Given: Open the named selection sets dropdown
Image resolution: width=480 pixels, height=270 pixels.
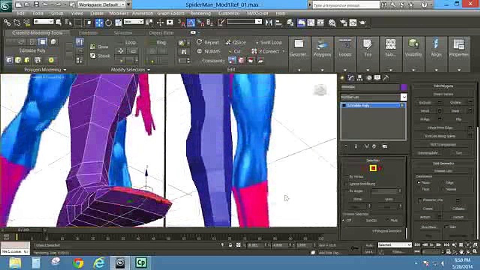Looking at the screenshot, I should tap(244, 22).
